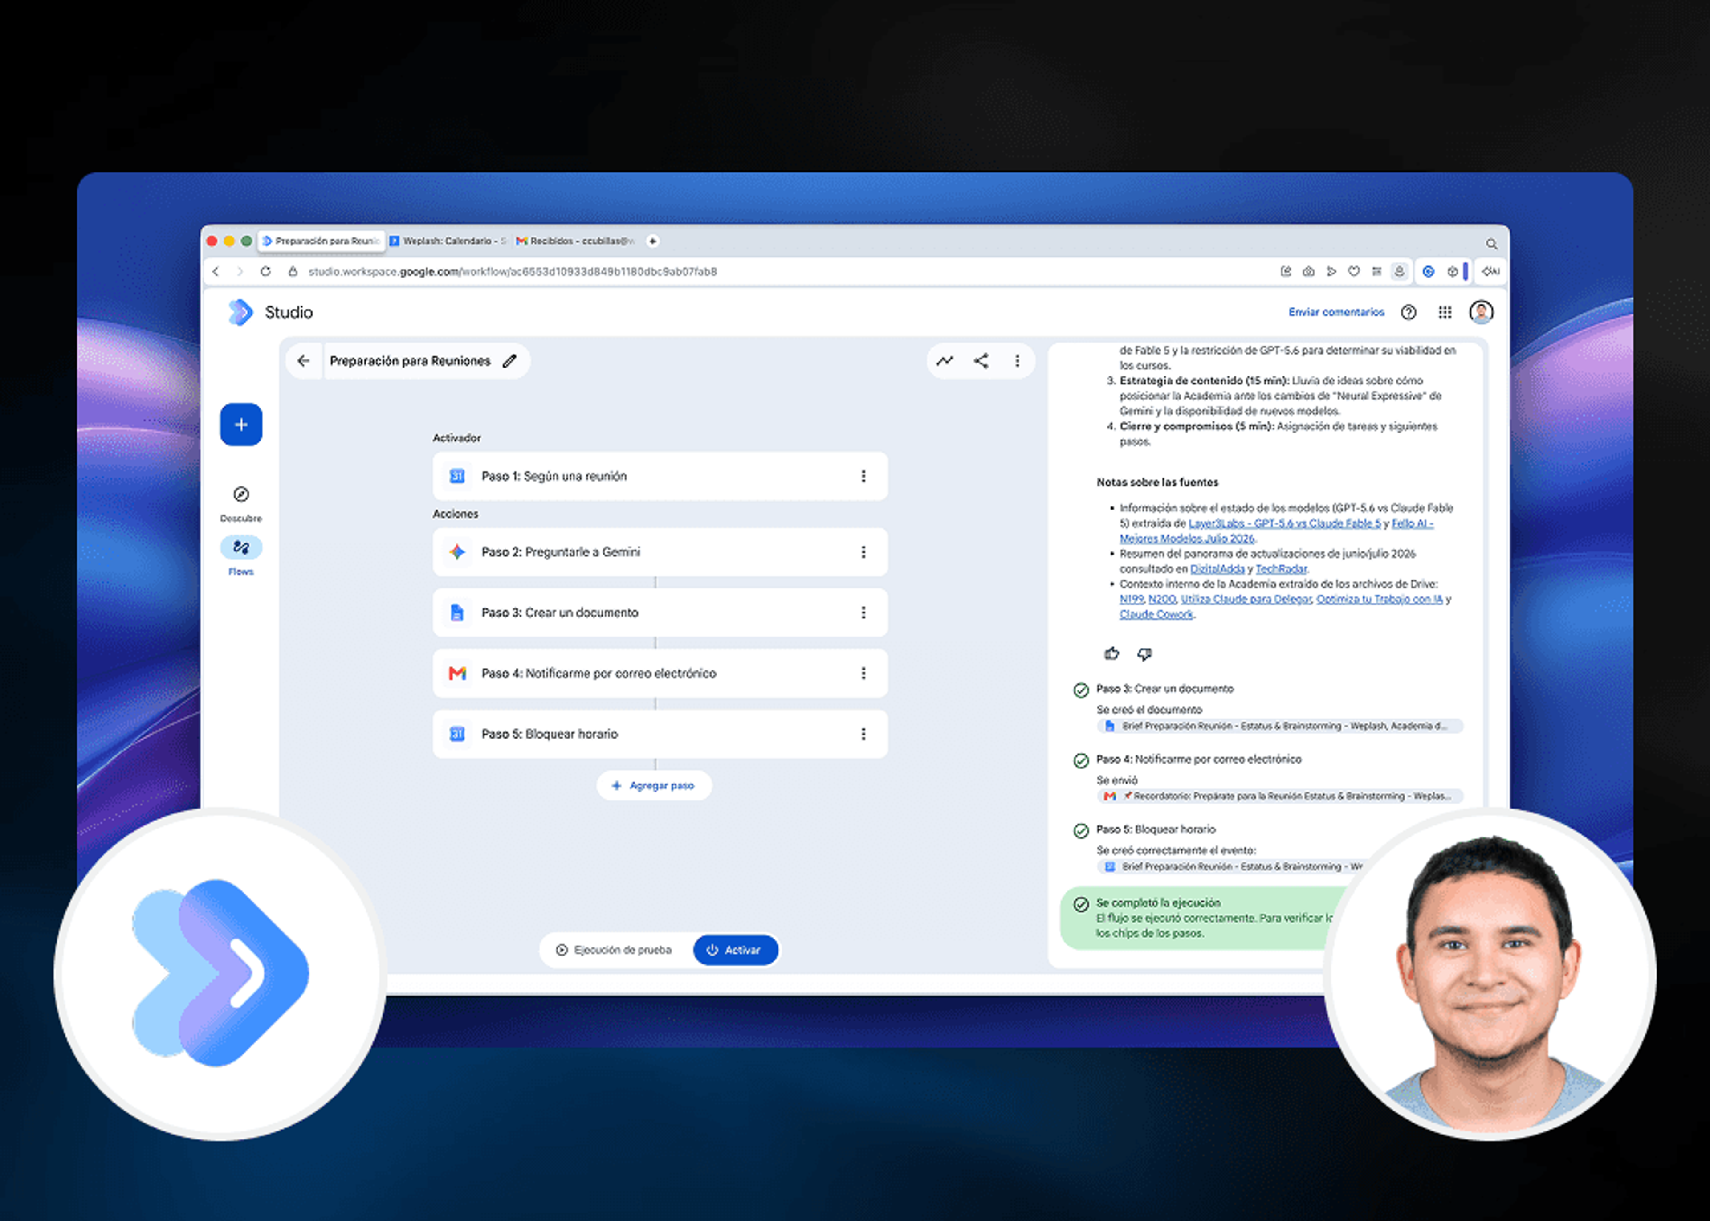Open the DizitalAdda source link
Screen dimensions: 1710x1221
point(1217,569)
